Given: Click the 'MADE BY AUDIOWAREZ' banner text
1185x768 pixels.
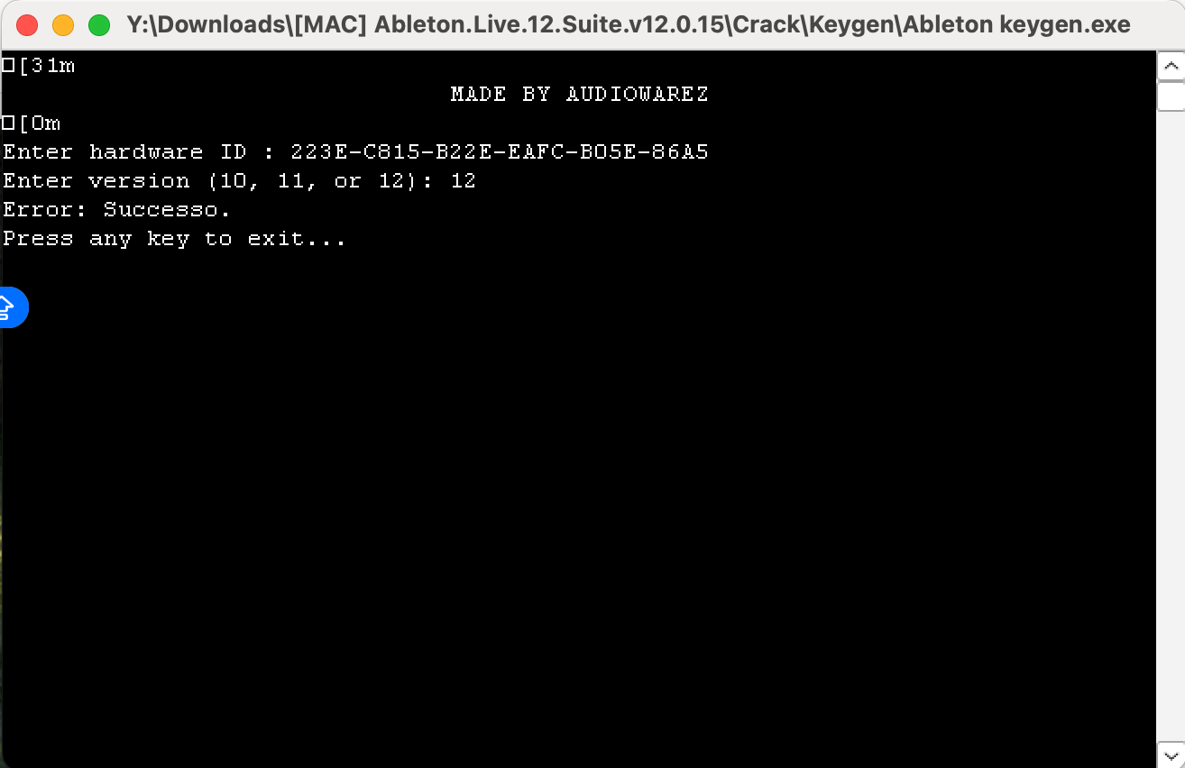Looking at the screenshot, I should click(x=580, y=94).
